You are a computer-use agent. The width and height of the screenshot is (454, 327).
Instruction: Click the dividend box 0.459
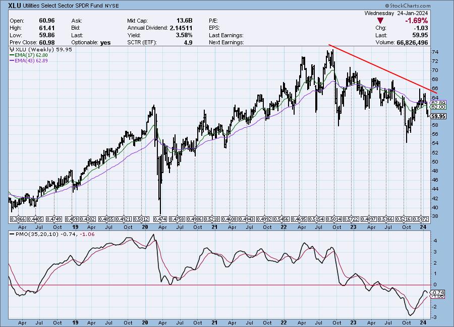pyautogui.click(x=72, y=219)
